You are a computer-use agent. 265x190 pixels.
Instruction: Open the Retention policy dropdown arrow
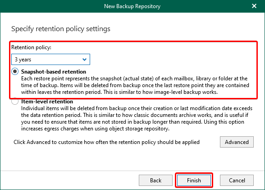coord(84,60)
